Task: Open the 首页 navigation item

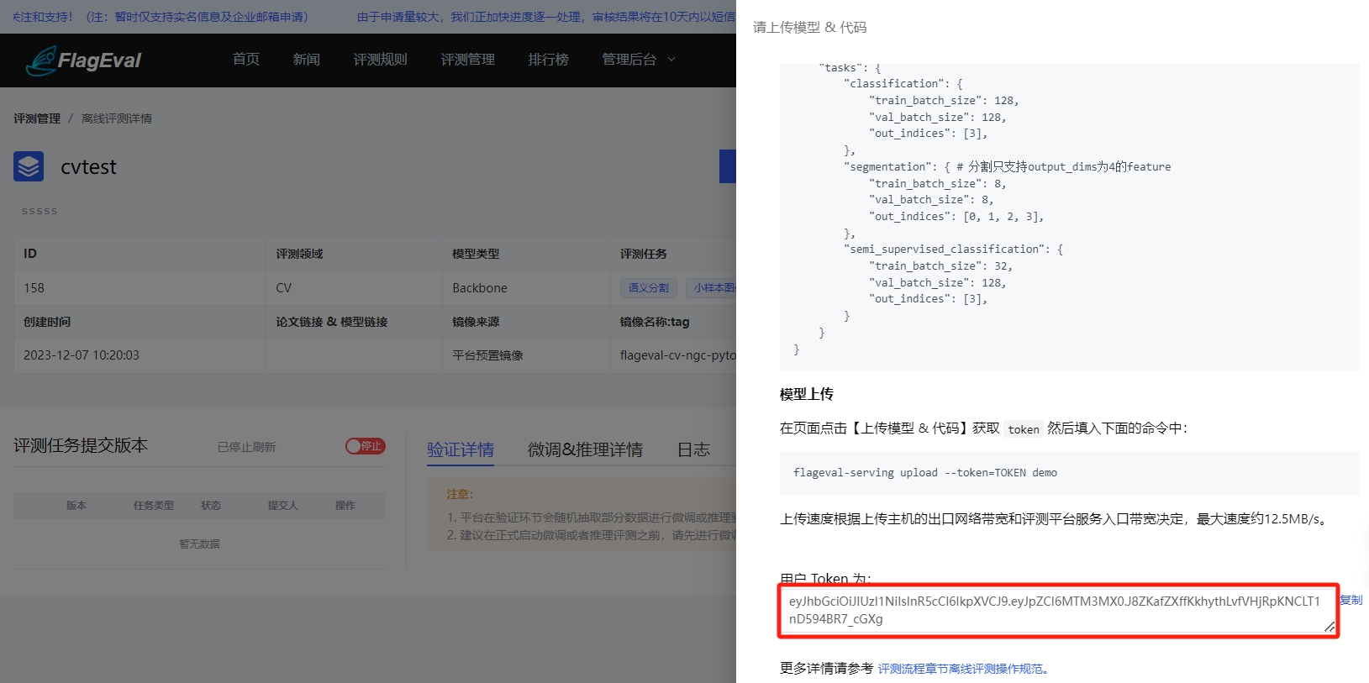Action: pos(245,60)
